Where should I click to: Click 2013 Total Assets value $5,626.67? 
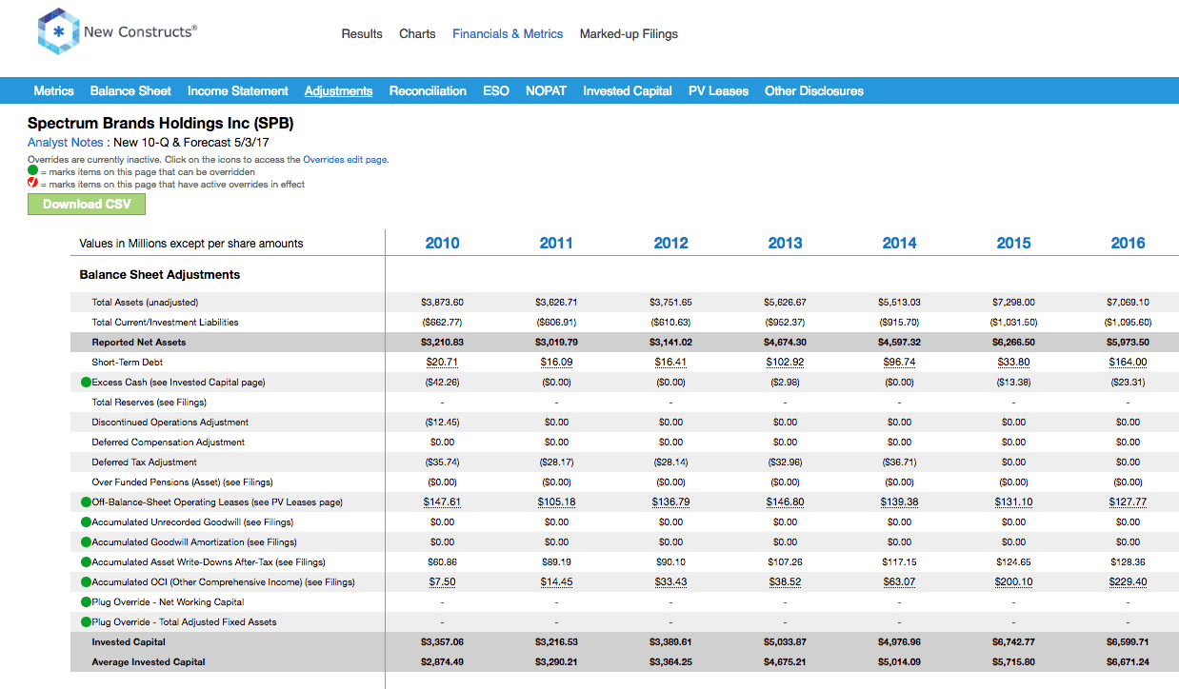[785, 303]
